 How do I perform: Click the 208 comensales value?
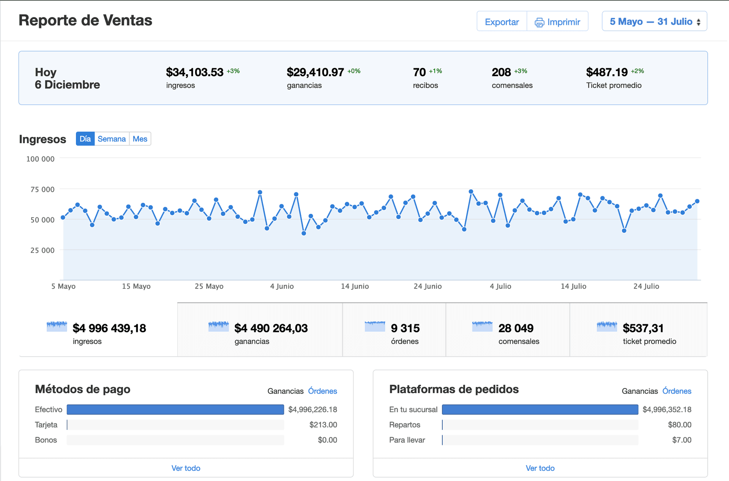[501, 72]
